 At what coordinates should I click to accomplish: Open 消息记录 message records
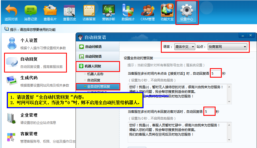point(31,11)
